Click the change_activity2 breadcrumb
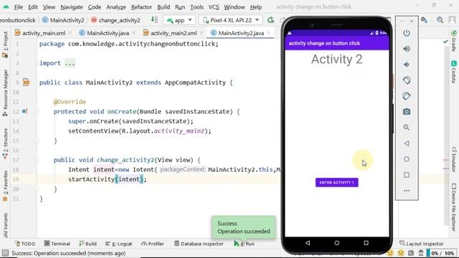 click(116, 20)
